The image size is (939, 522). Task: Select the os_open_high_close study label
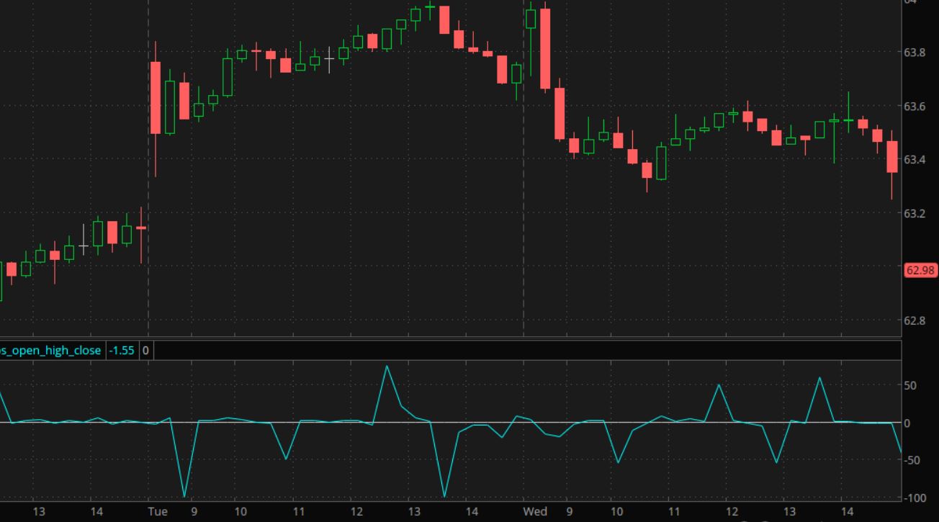pos(50,351)
